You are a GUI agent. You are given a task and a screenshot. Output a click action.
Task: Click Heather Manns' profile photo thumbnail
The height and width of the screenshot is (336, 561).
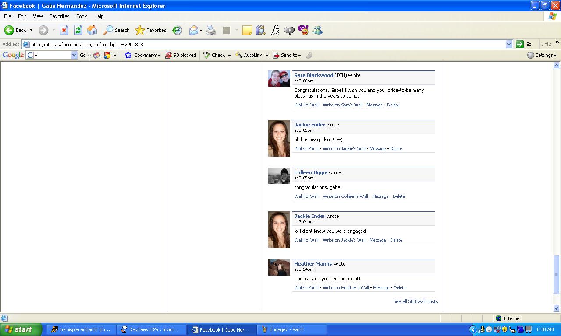point(279,267)
